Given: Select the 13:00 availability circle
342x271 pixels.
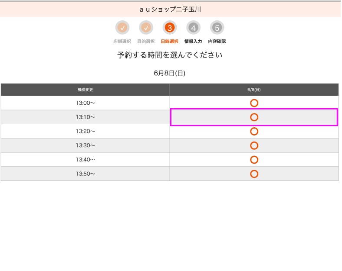Looking at the screenshot, I should click(x=254, y=103).
